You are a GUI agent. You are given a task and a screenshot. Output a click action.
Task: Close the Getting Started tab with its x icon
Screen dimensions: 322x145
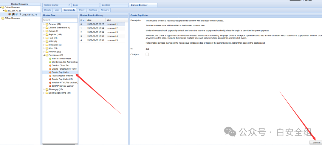[69, 5]
